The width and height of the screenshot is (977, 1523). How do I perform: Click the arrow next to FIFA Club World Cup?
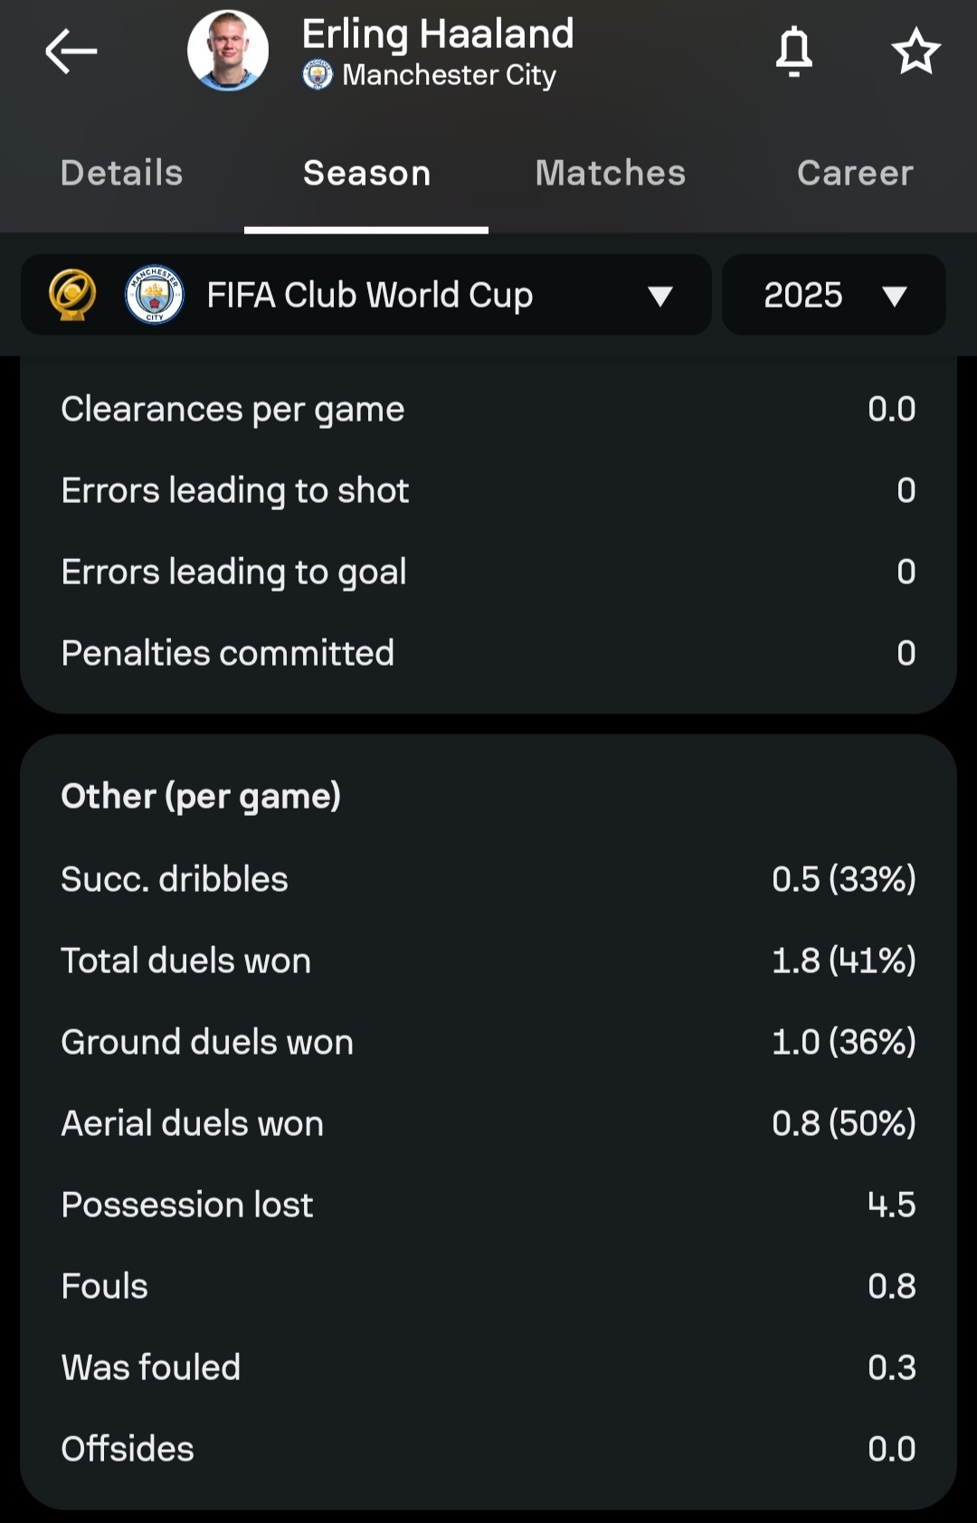coord(660,296)
